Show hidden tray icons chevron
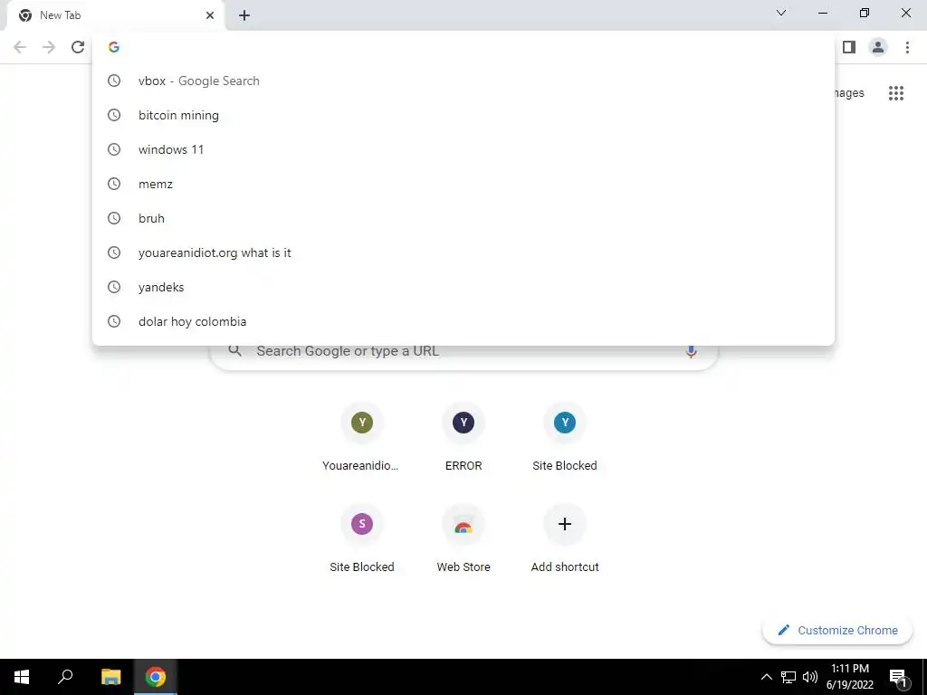927x695 pixels. point(766,677)
